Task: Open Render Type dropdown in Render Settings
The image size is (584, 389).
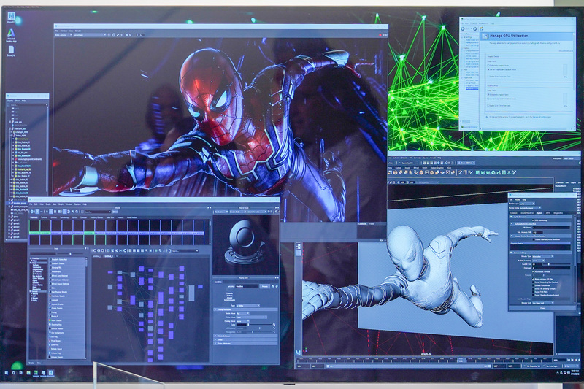Action: (542, 256)
